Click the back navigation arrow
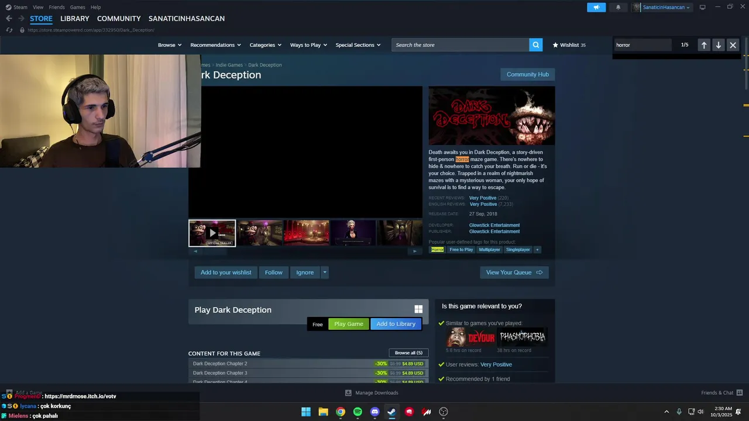749x421 pixels. coord(9,19)
